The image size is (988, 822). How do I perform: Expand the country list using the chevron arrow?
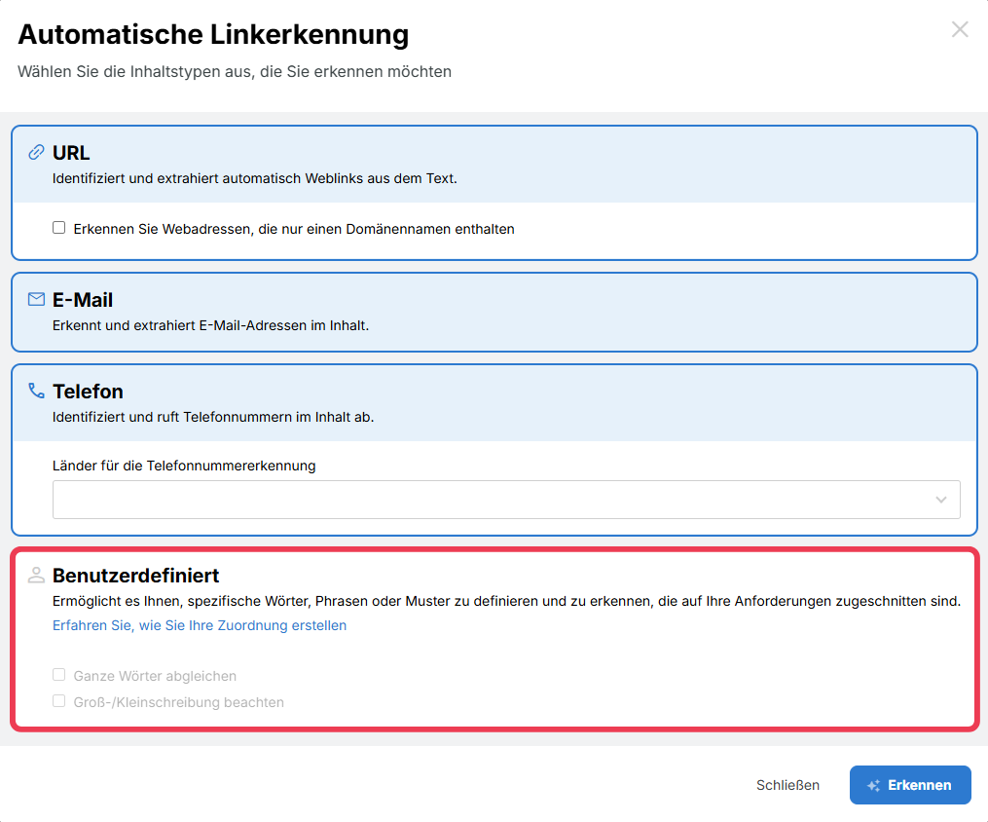940,500
